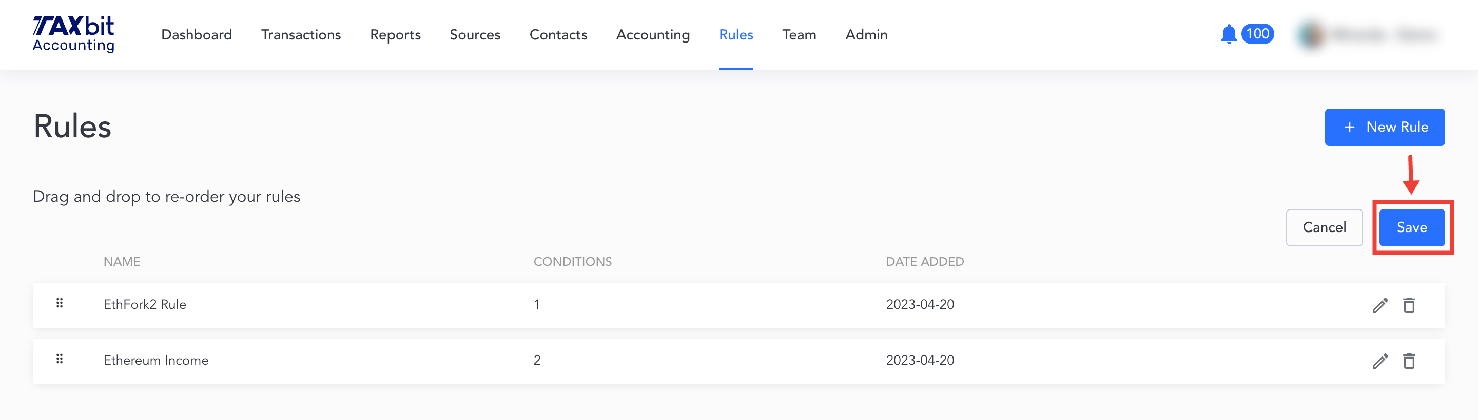Viewport: 1478px width, 420px height.
Task: Edit the Ethereum Income rule using the pencil icon
Action: [x=1380, y=361]
